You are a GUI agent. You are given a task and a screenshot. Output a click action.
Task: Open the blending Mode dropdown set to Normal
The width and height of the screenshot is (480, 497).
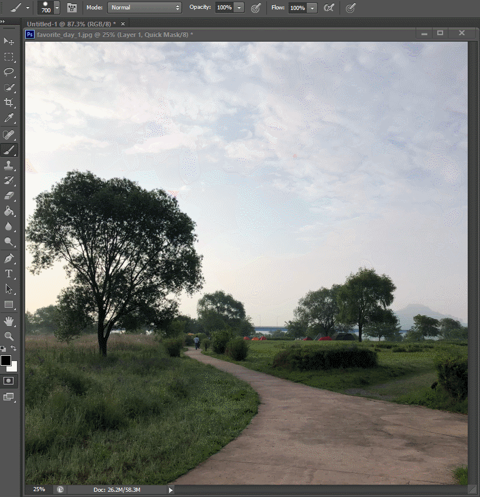145,8
